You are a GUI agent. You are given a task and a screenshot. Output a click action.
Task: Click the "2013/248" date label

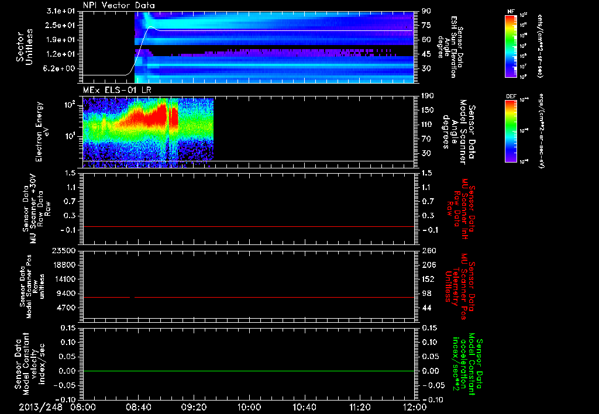[40, 407]
